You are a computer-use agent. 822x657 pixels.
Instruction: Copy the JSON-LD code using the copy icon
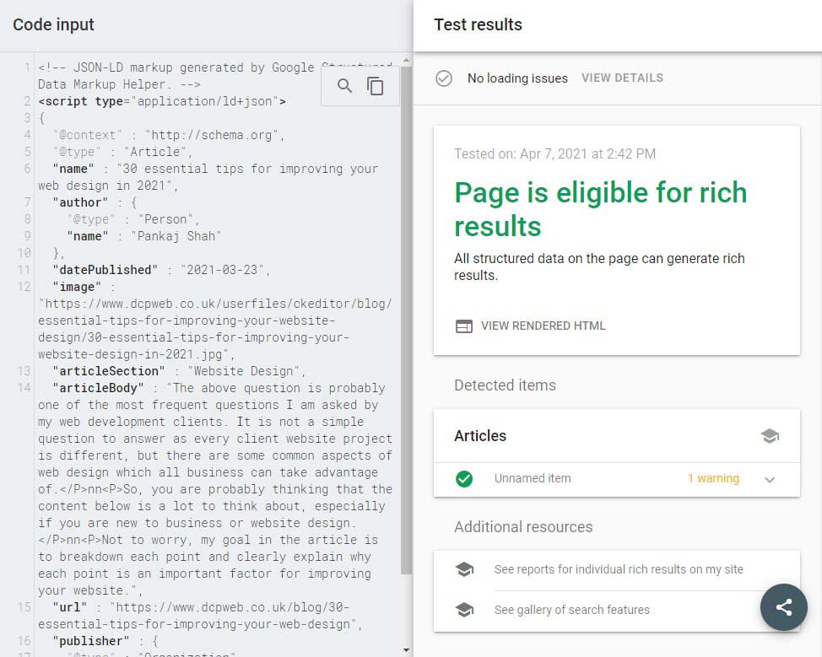pos(376,85)
